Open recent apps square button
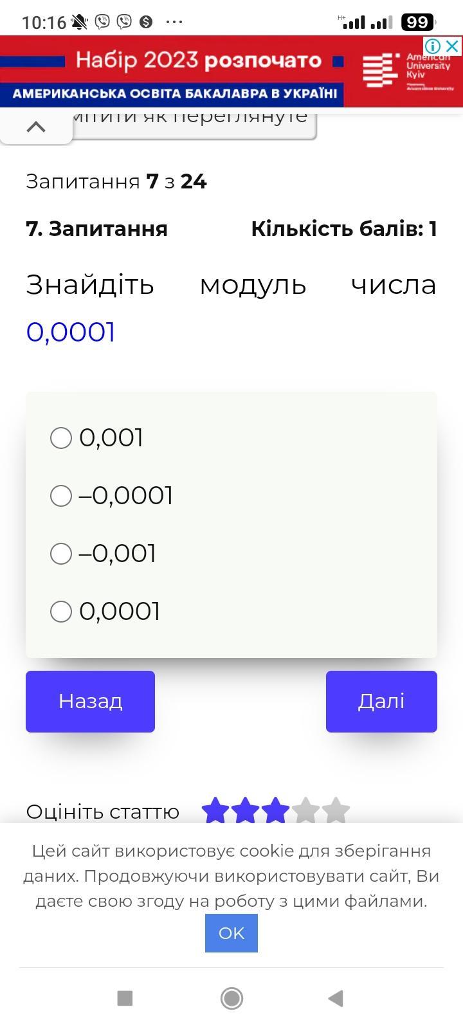The width and height of the screenshot is (463, 1029). 125,998
